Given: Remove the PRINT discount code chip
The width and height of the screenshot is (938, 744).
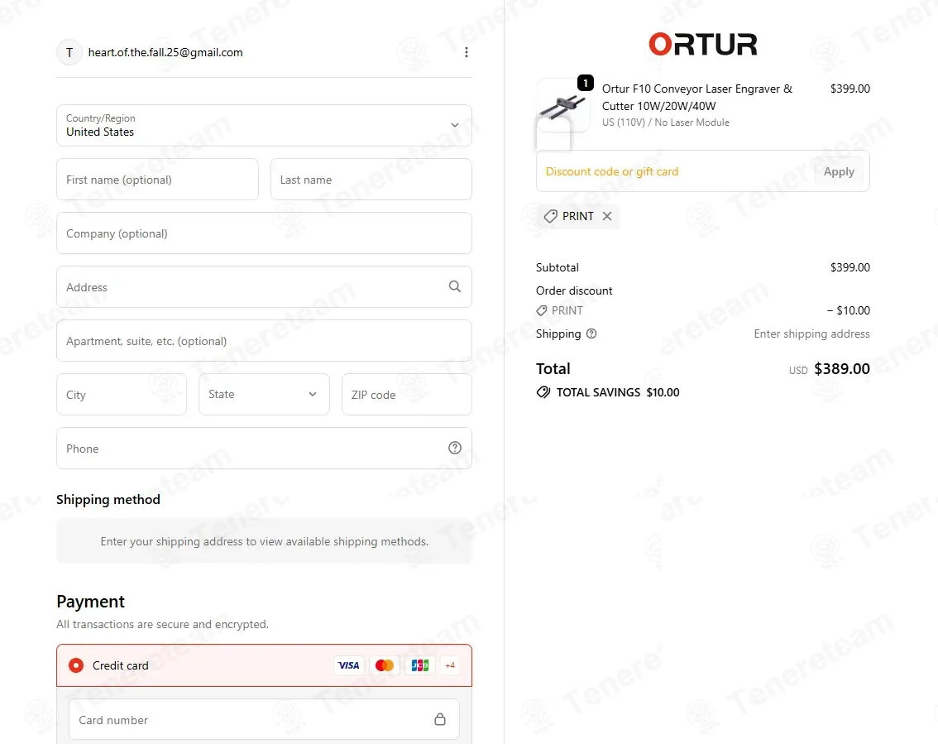Looking at the screenshot, I should 606,216.
